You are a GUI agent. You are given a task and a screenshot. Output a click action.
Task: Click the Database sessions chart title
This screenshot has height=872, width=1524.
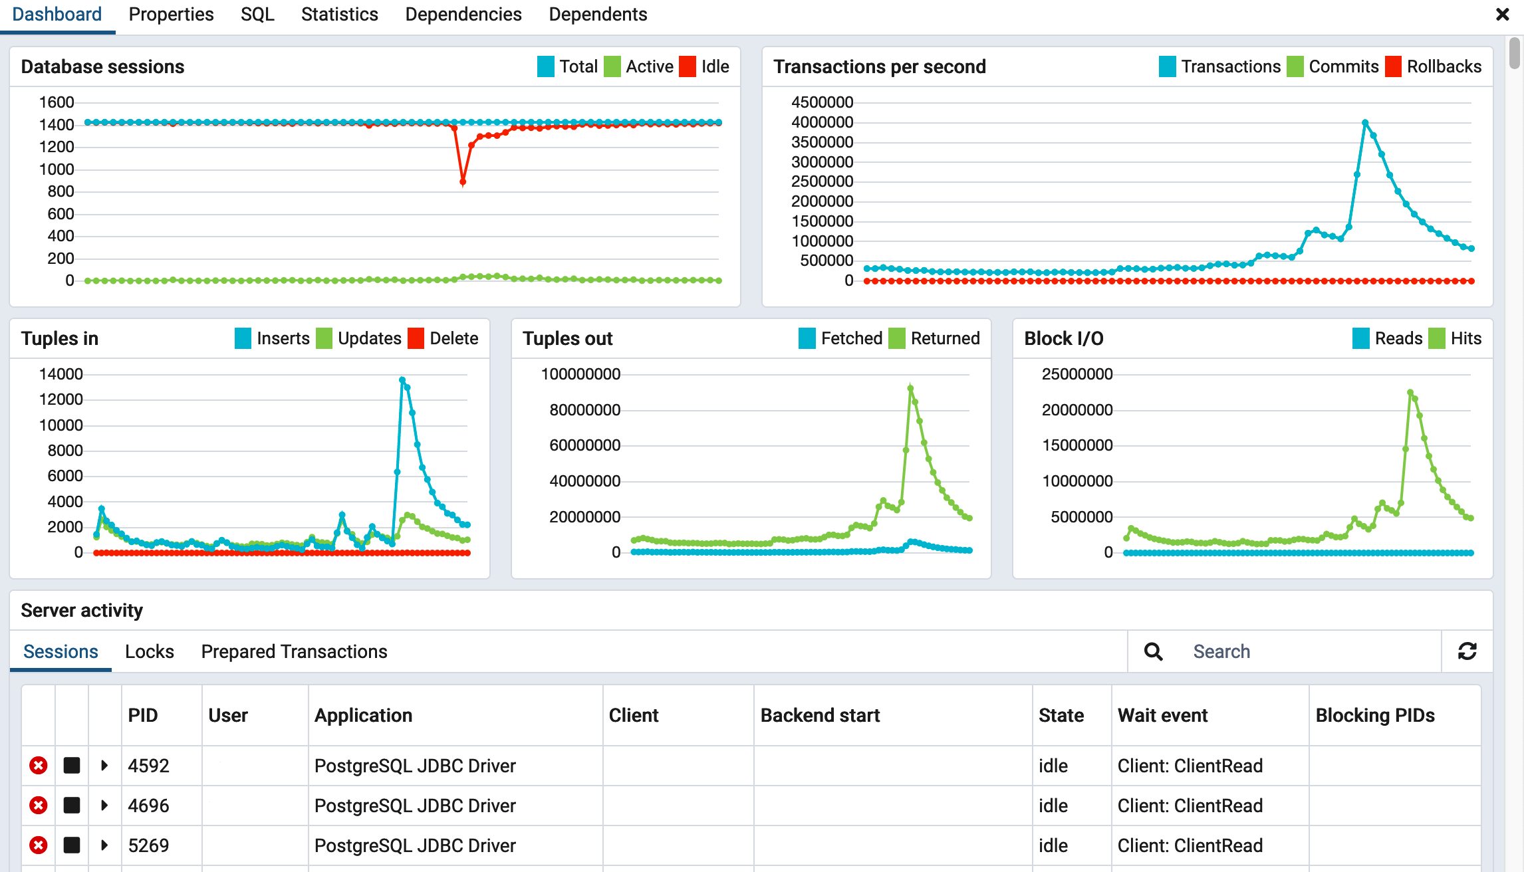tap(102, 66)
